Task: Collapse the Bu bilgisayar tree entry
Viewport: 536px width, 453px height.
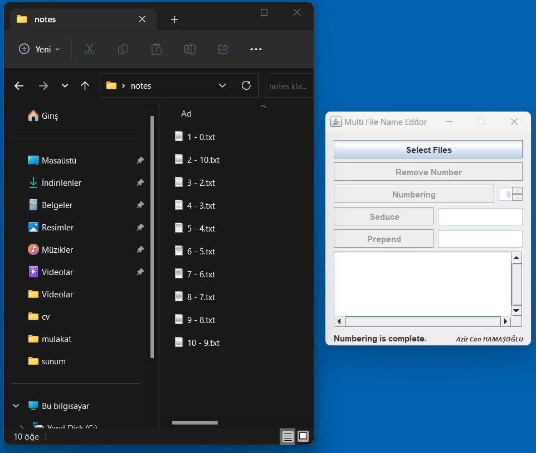Action: pyautogui.click(x=15, y=406)
